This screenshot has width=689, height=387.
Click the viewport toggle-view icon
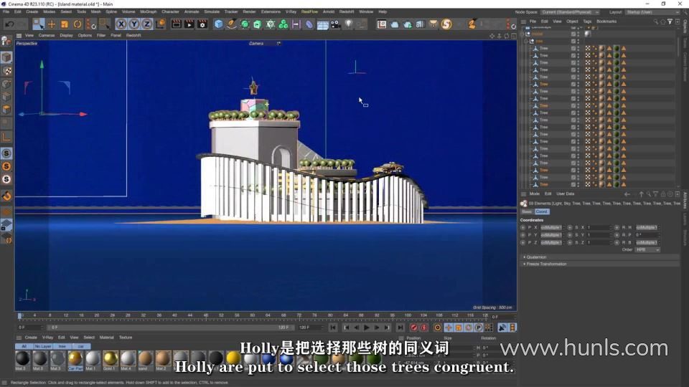coord(514,36)
